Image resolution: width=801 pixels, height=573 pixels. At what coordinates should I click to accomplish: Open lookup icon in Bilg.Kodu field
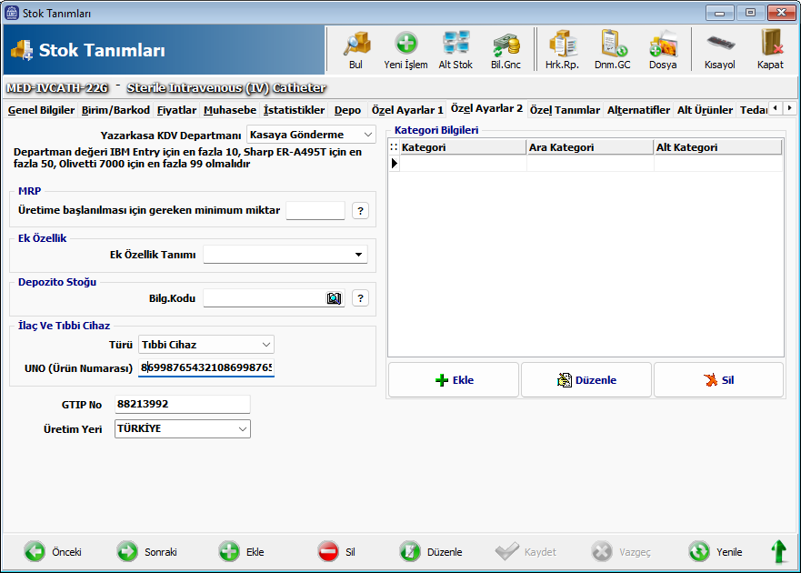(x=334, y=298)
